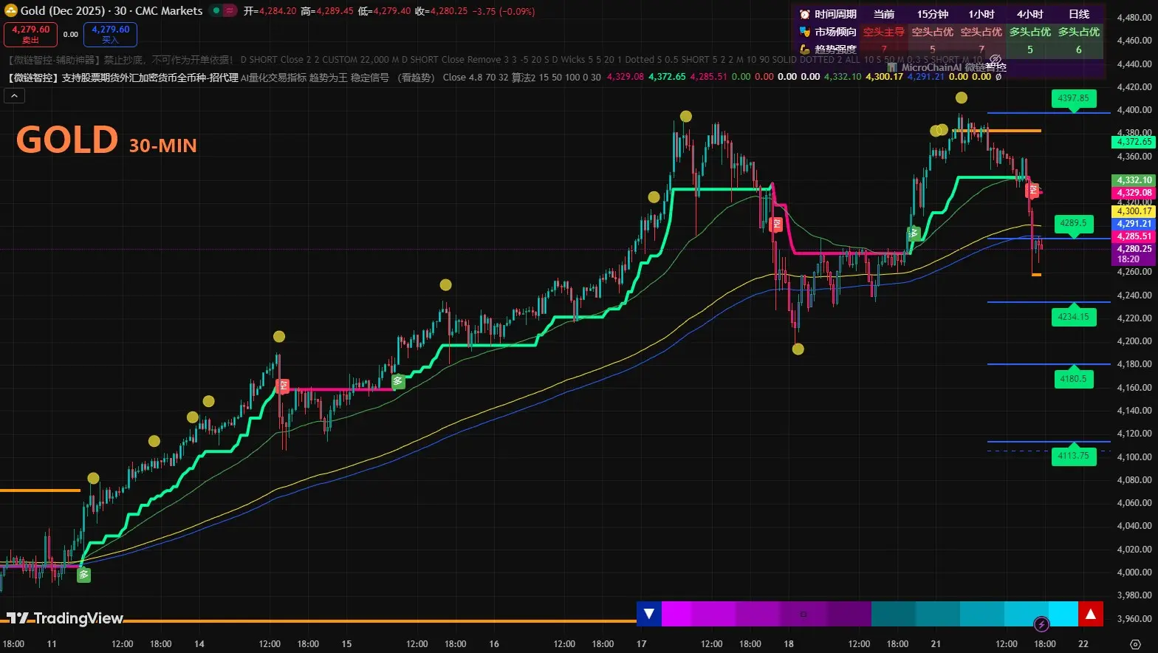Click the date label 14 on the time axis
This screenshot has height=653, width=1158.
[199, 643]
